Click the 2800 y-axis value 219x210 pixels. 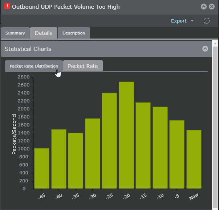[24, 77]
